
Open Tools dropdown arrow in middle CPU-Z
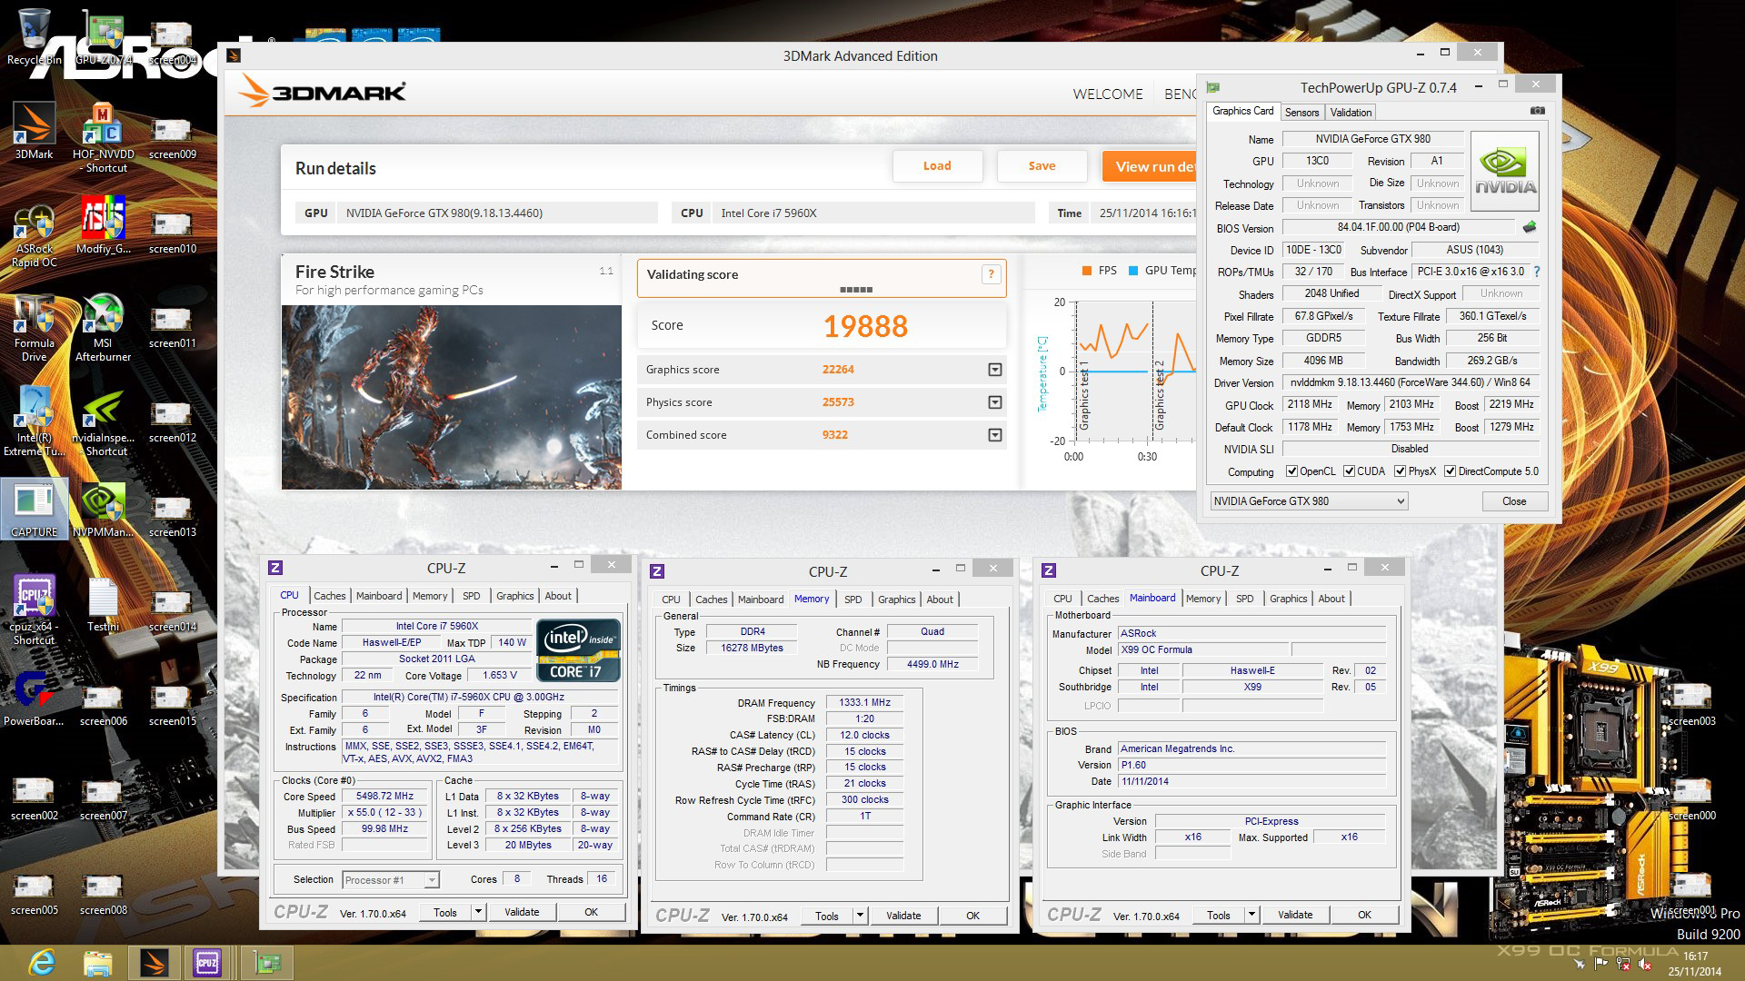[x=860, y=916]
